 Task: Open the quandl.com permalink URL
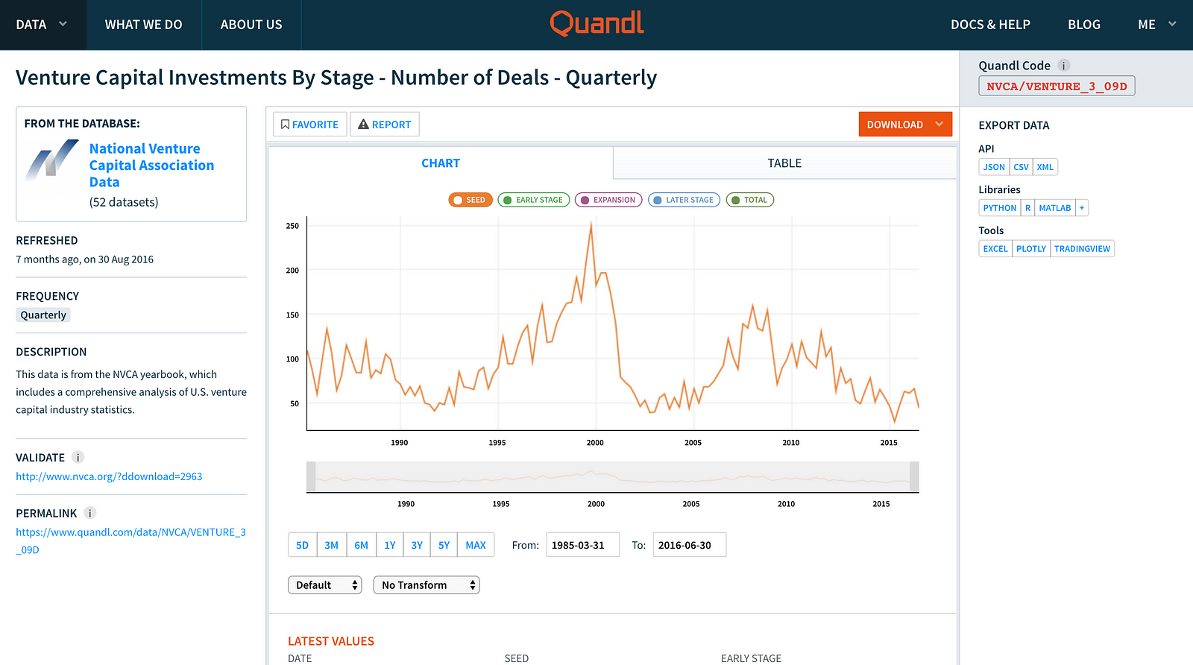point(130,541)
